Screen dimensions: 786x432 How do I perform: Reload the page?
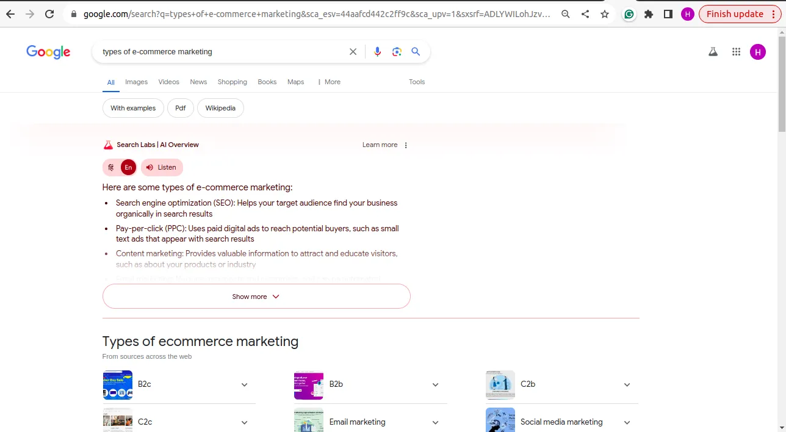click(49, 14)
